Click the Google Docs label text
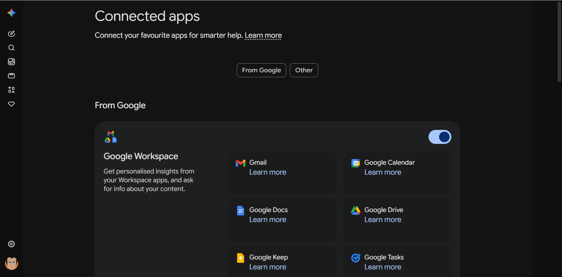562x277 pixels. point(268,210)
